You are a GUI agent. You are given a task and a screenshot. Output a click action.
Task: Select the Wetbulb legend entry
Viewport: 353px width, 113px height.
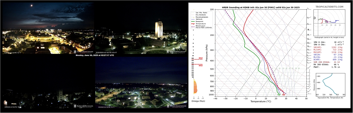click(x=200, y=19)
